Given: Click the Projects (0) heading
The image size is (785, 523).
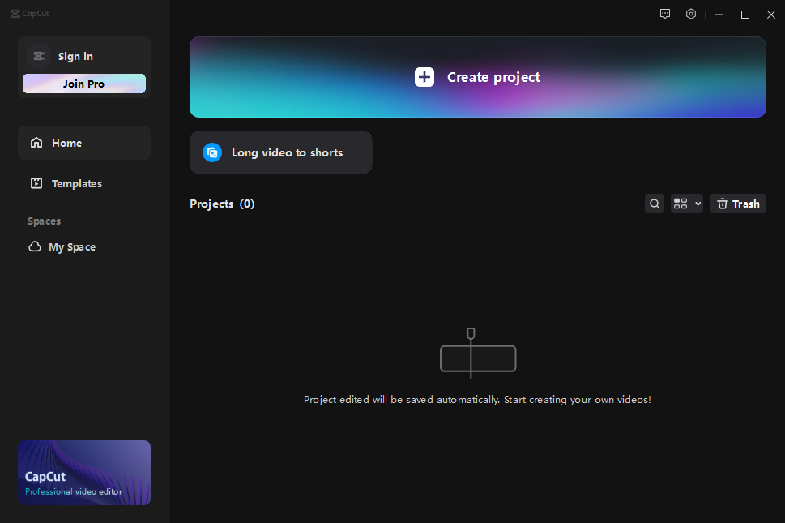Looking at the screenshot, I should tap(222, 204).
